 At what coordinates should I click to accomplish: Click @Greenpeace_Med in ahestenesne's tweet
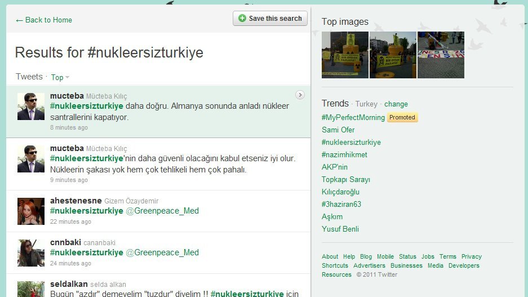162,211
